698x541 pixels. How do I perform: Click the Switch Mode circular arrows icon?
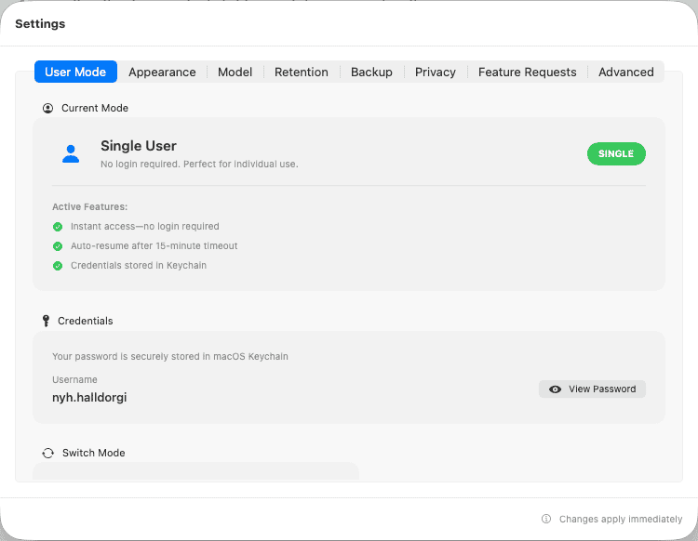point(48,453)
